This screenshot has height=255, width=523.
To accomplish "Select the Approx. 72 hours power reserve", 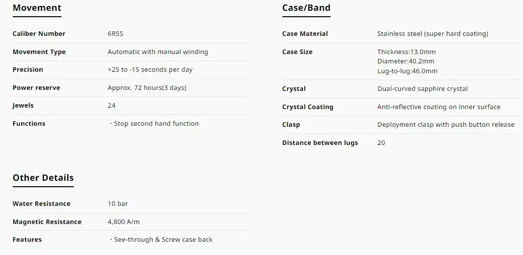I will (147, 88).
